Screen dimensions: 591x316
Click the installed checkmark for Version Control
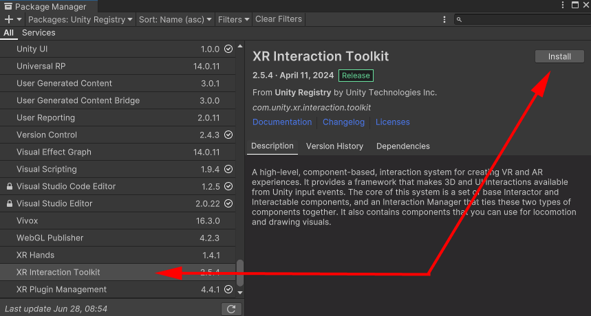pos(228,135)
